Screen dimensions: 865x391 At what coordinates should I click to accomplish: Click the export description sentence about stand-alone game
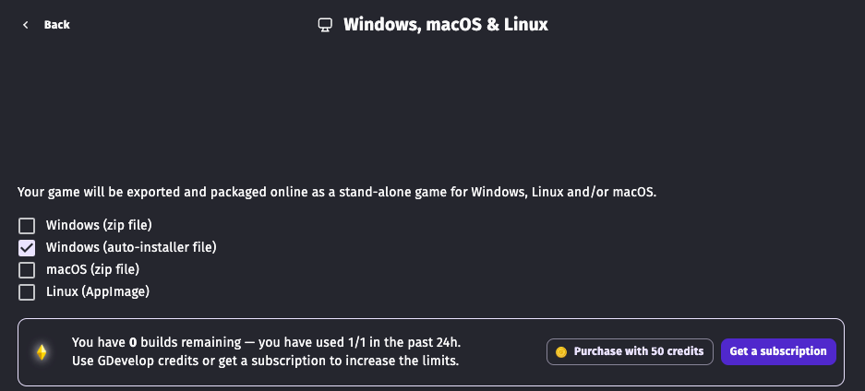[337, 193]
